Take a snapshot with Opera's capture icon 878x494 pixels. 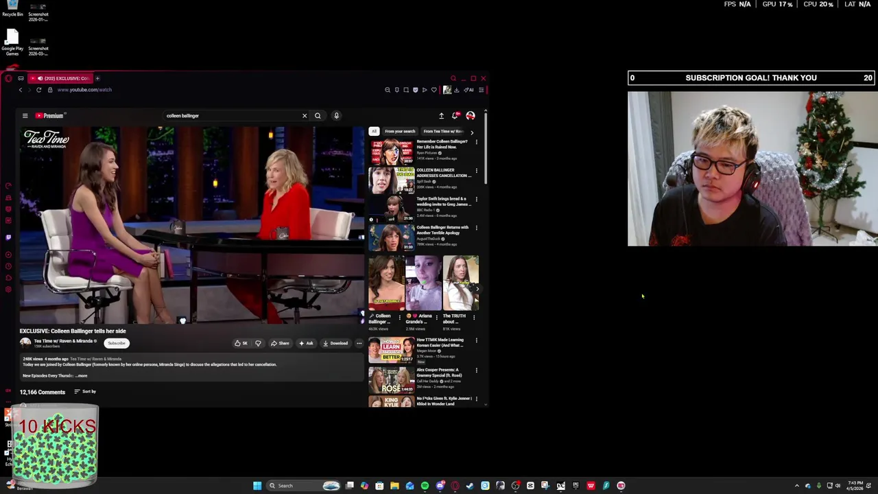406,90
